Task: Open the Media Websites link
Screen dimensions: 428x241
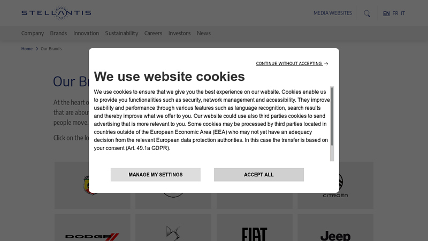Action: [332, 13]
